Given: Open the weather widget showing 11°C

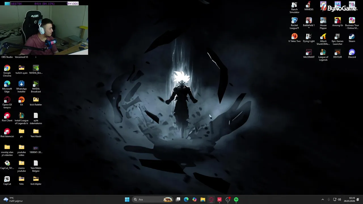Looking at the screenshot, I should tap(13, 199).
